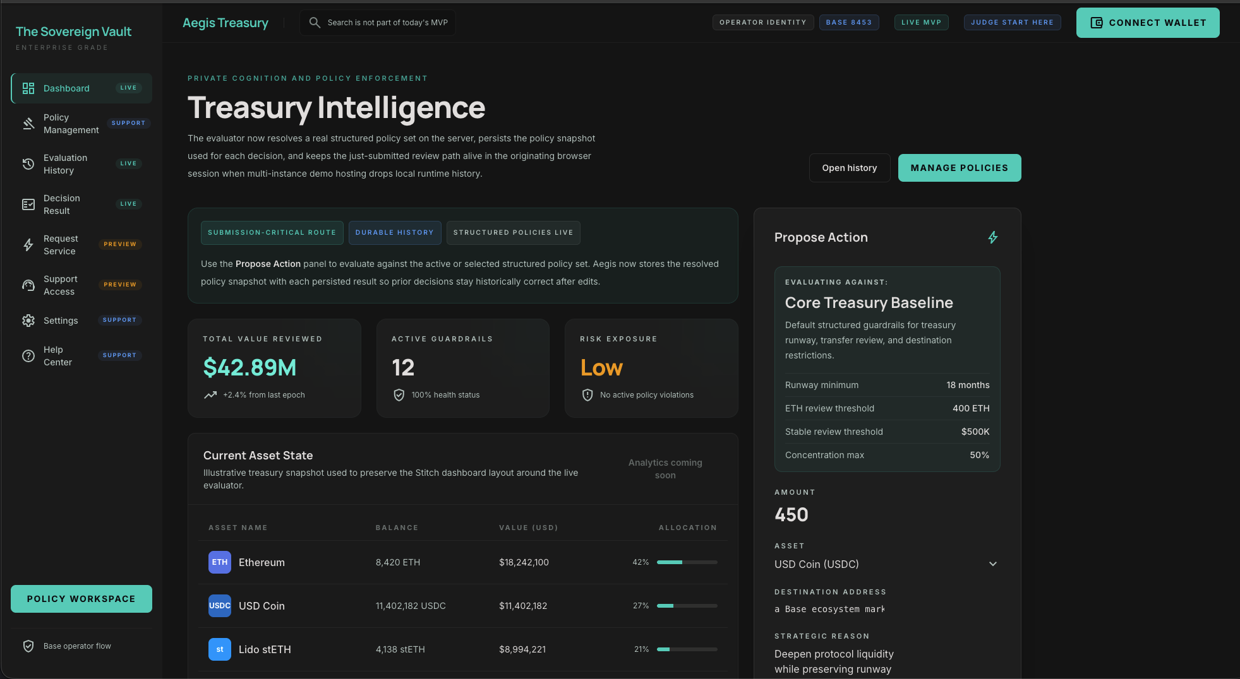Click the Amount field showing 450
The width and height of the screenshot is (1240, 679).
[887, 515]
